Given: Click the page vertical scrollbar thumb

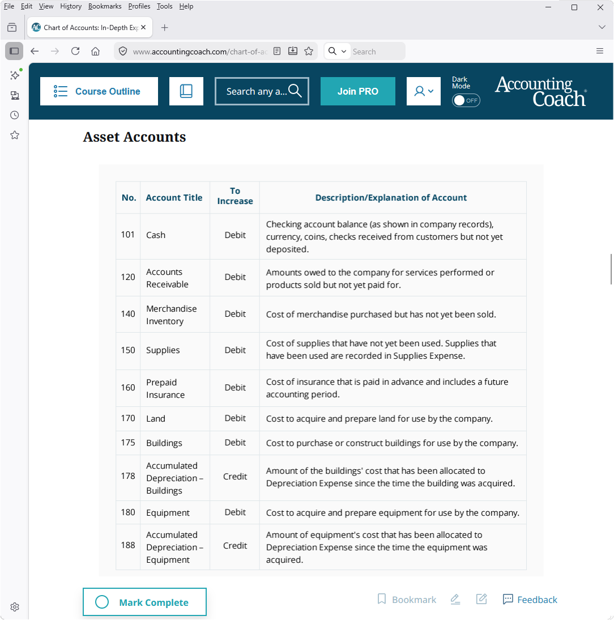Looking at the screenshot, I should [611, 269].
